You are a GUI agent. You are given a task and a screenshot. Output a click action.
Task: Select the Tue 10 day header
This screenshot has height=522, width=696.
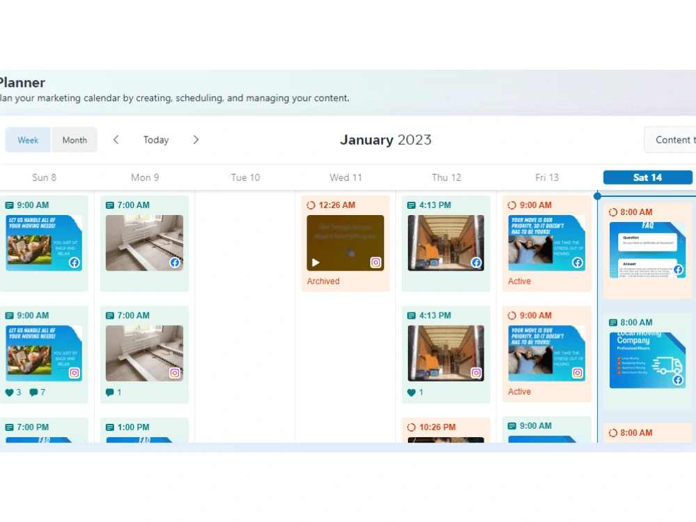tap(246, 177)
